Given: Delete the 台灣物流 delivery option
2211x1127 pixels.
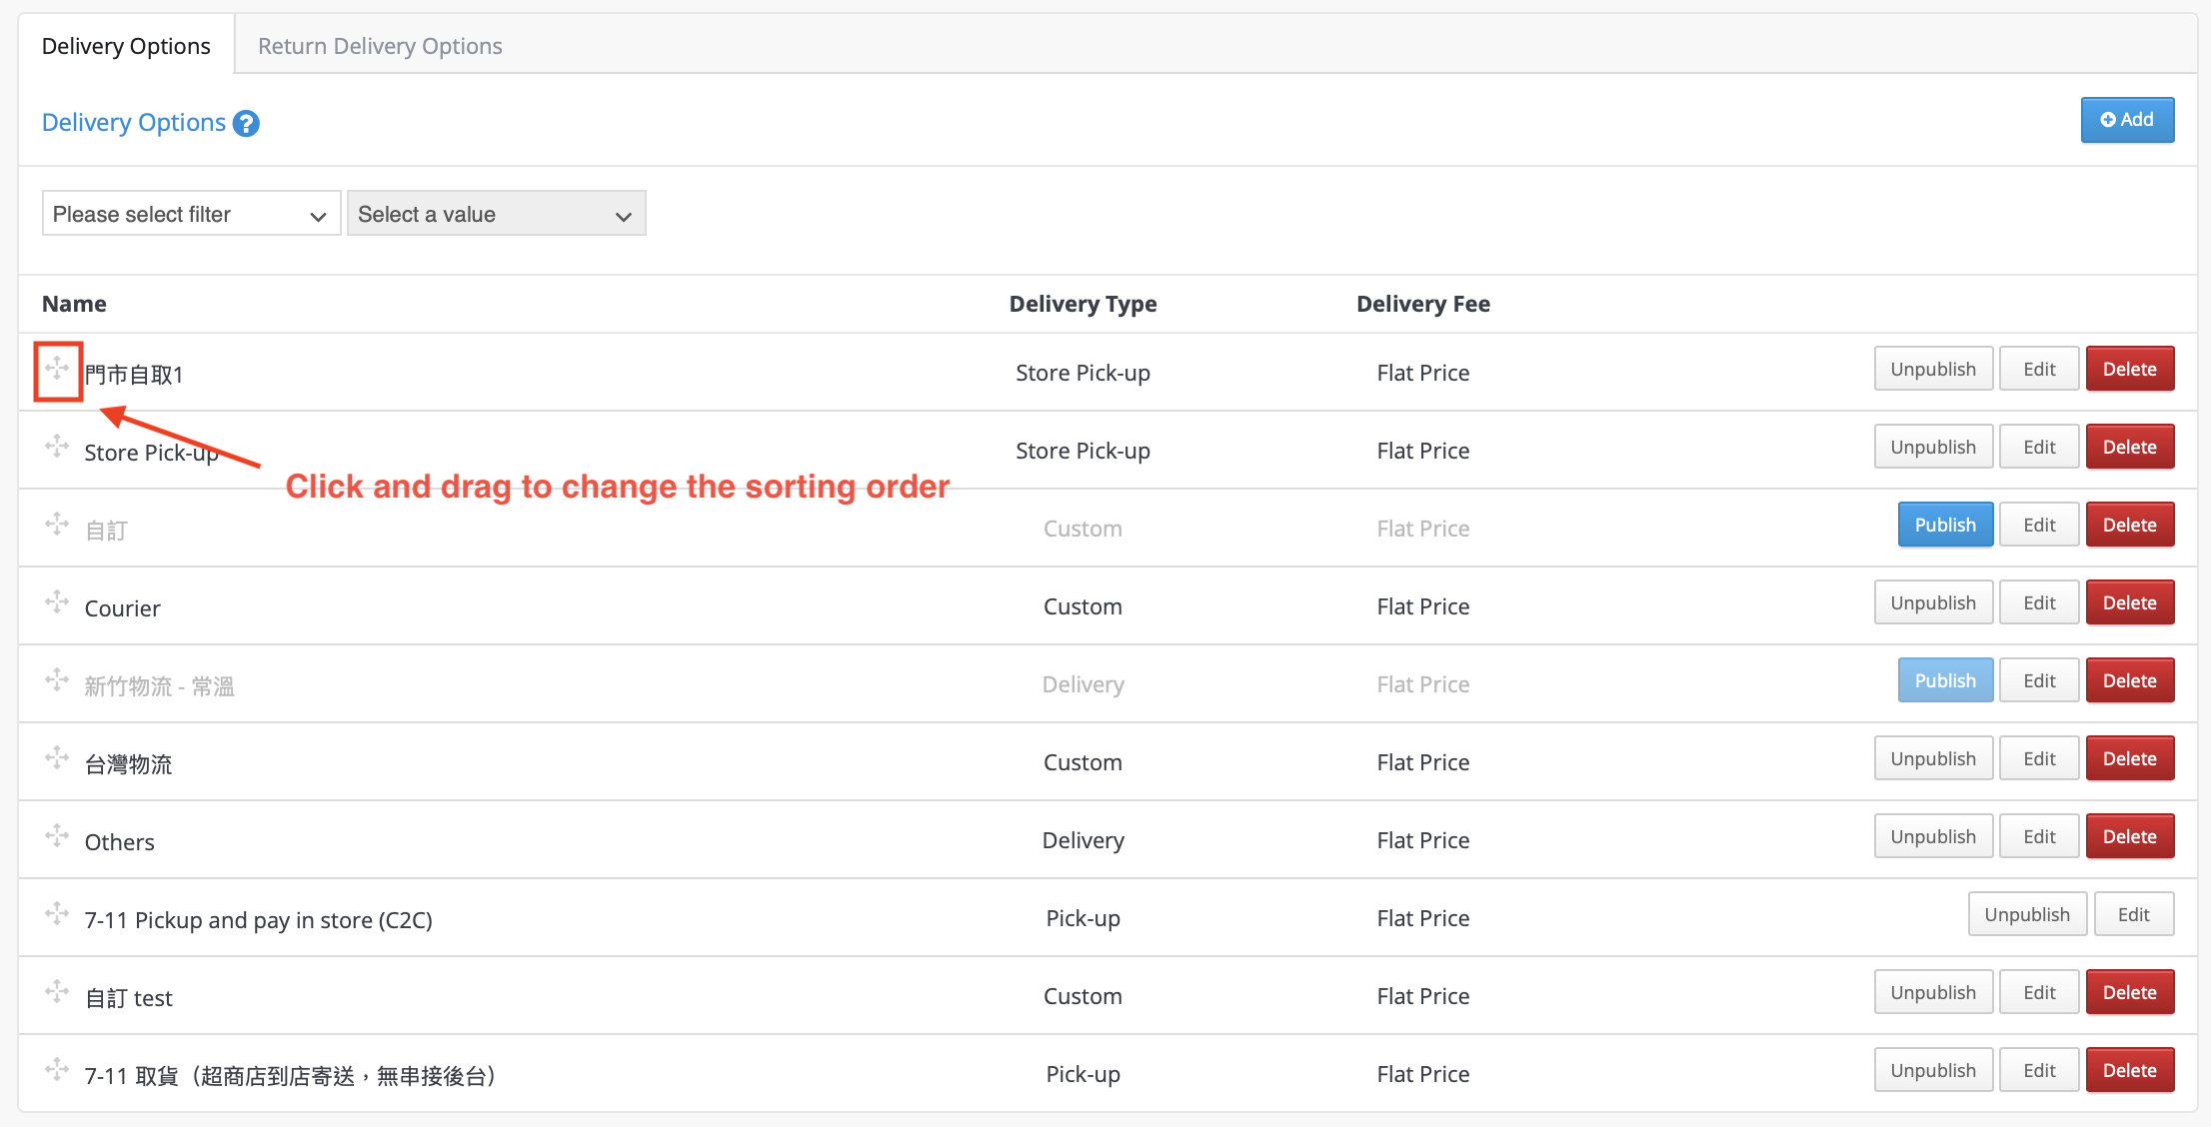Looking at the screenshot, I should 2130,758.
